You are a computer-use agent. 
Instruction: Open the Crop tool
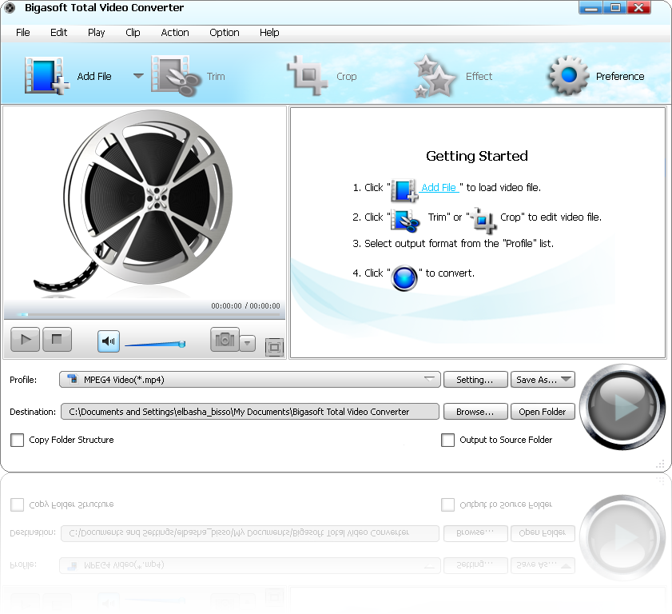pos(307,76)
